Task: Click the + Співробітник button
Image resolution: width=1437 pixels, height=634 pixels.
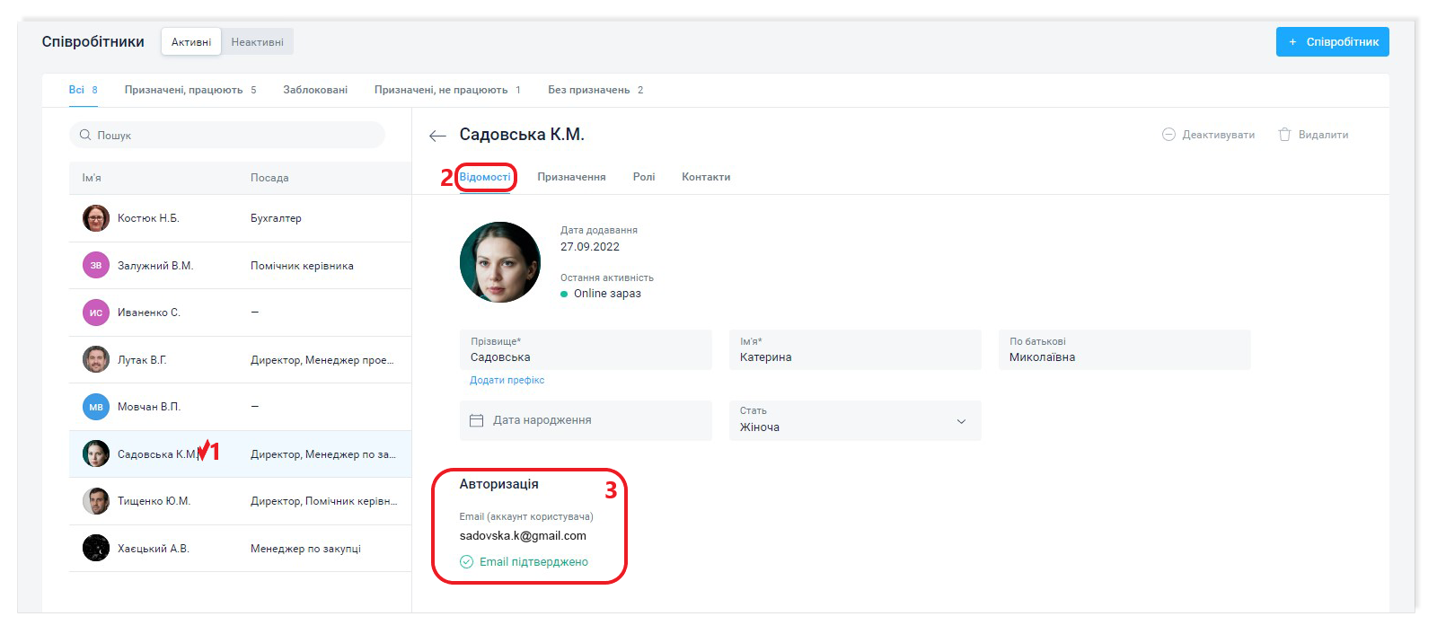Action: point(1332,42)
